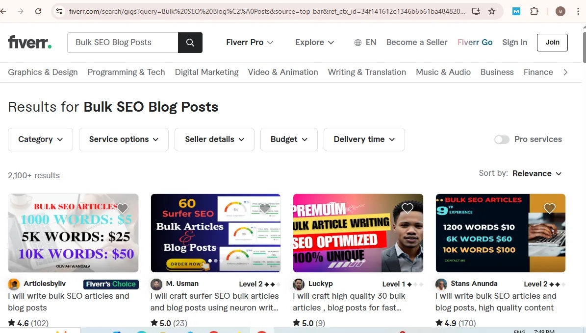
Task: Click Stans Anunda seller avatar
Action: click(x=441, y=285)
